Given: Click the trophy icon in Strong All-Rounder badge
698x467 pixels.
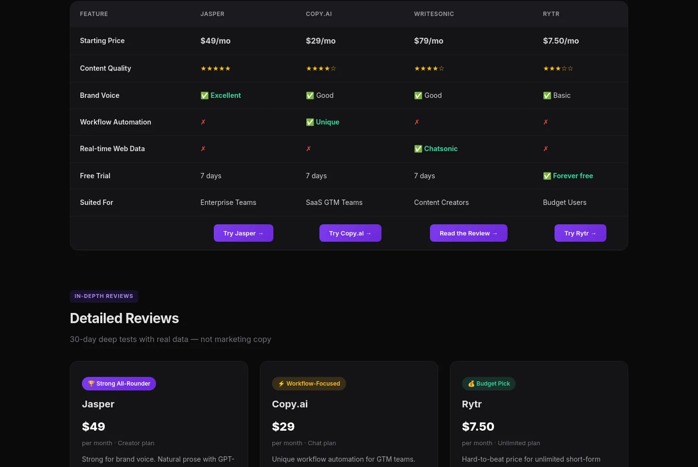Looking at the screenshot, I should click(91, 384).
